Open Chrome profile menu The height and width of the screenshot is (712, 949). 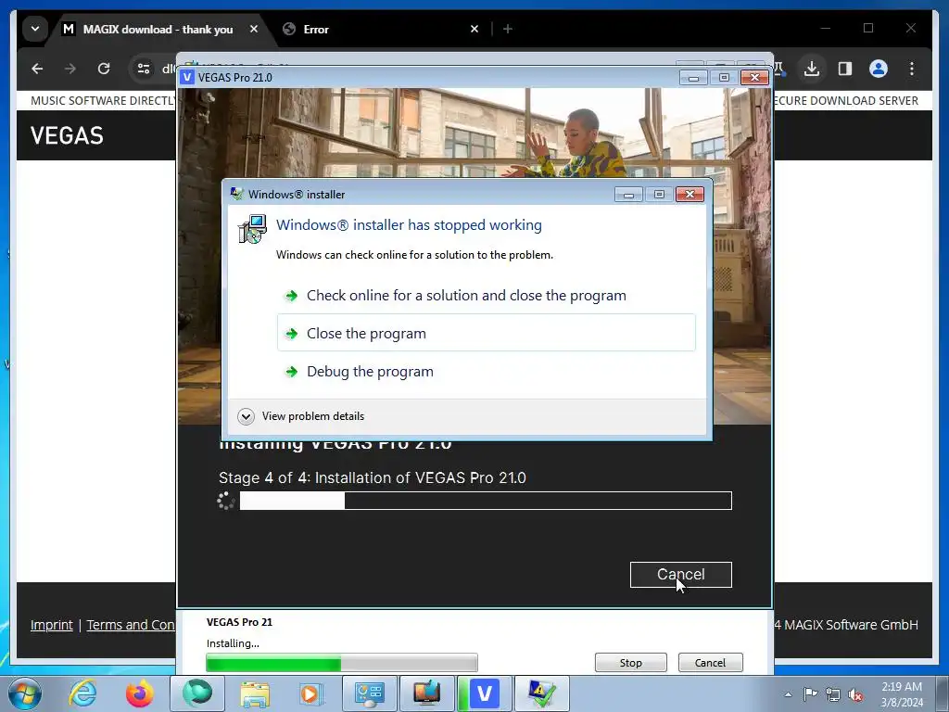[879, 69]
